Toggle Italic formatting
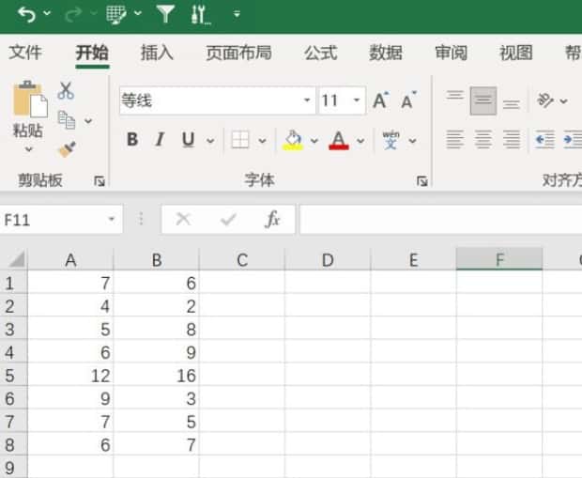 coord(160,140)
